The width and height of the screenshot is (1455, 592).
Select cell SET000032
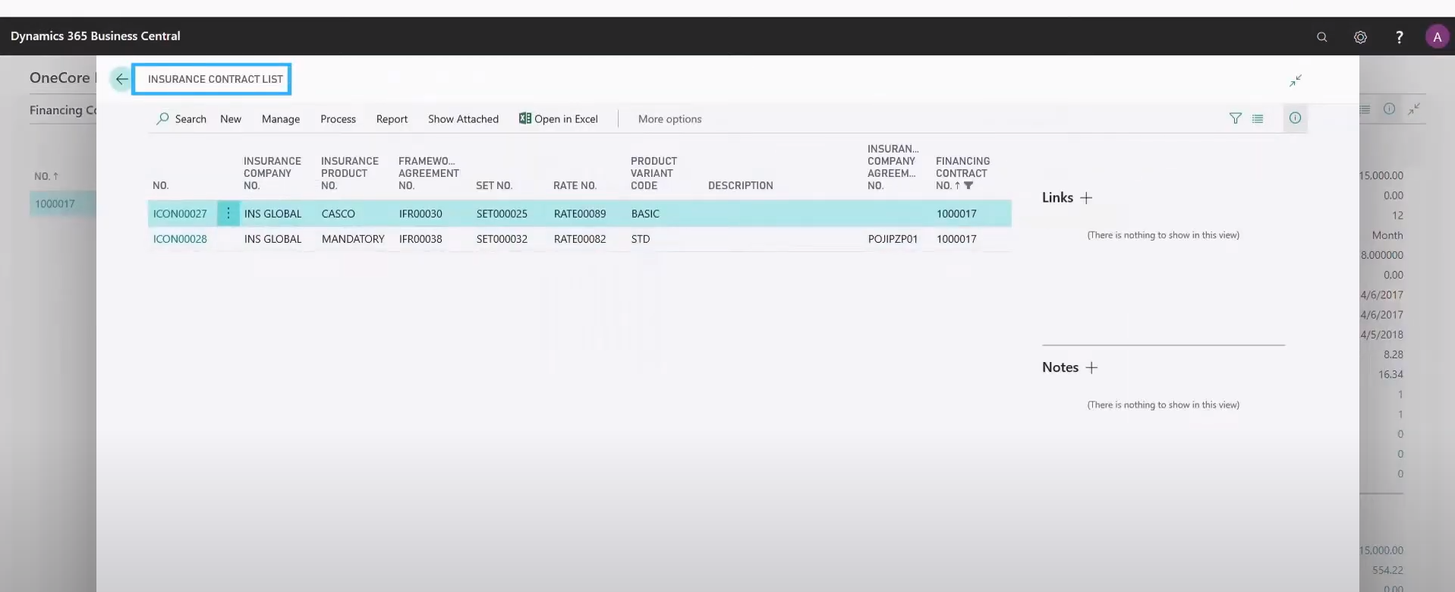click(502, 239)
